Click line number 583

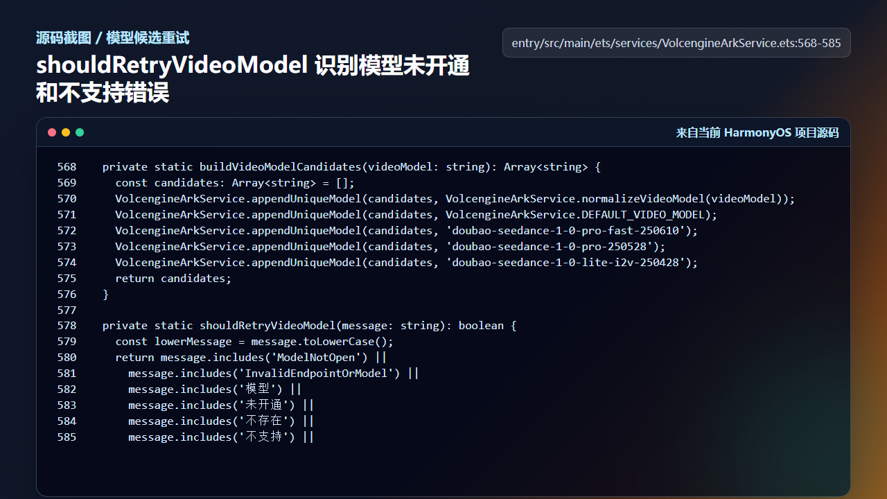pos(67,405)
